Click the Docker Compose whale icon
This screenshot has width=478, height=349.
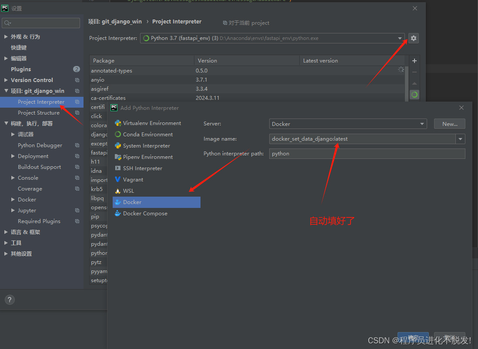(x=118, y=213)
